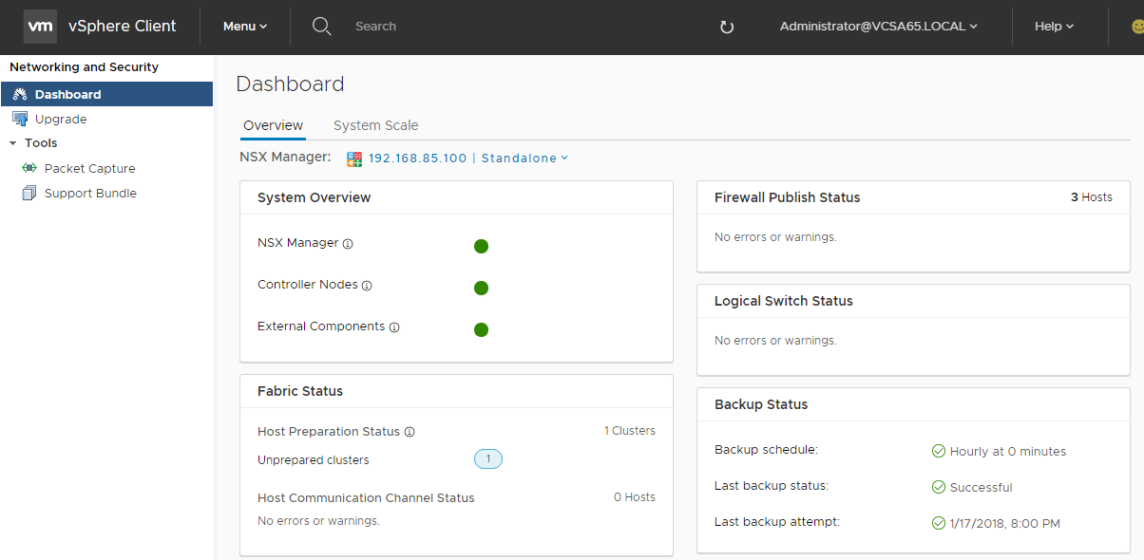Viewport: 1144px width, 560px height.
Task: Open the Menu dropdown
Action: pos(245,27)
